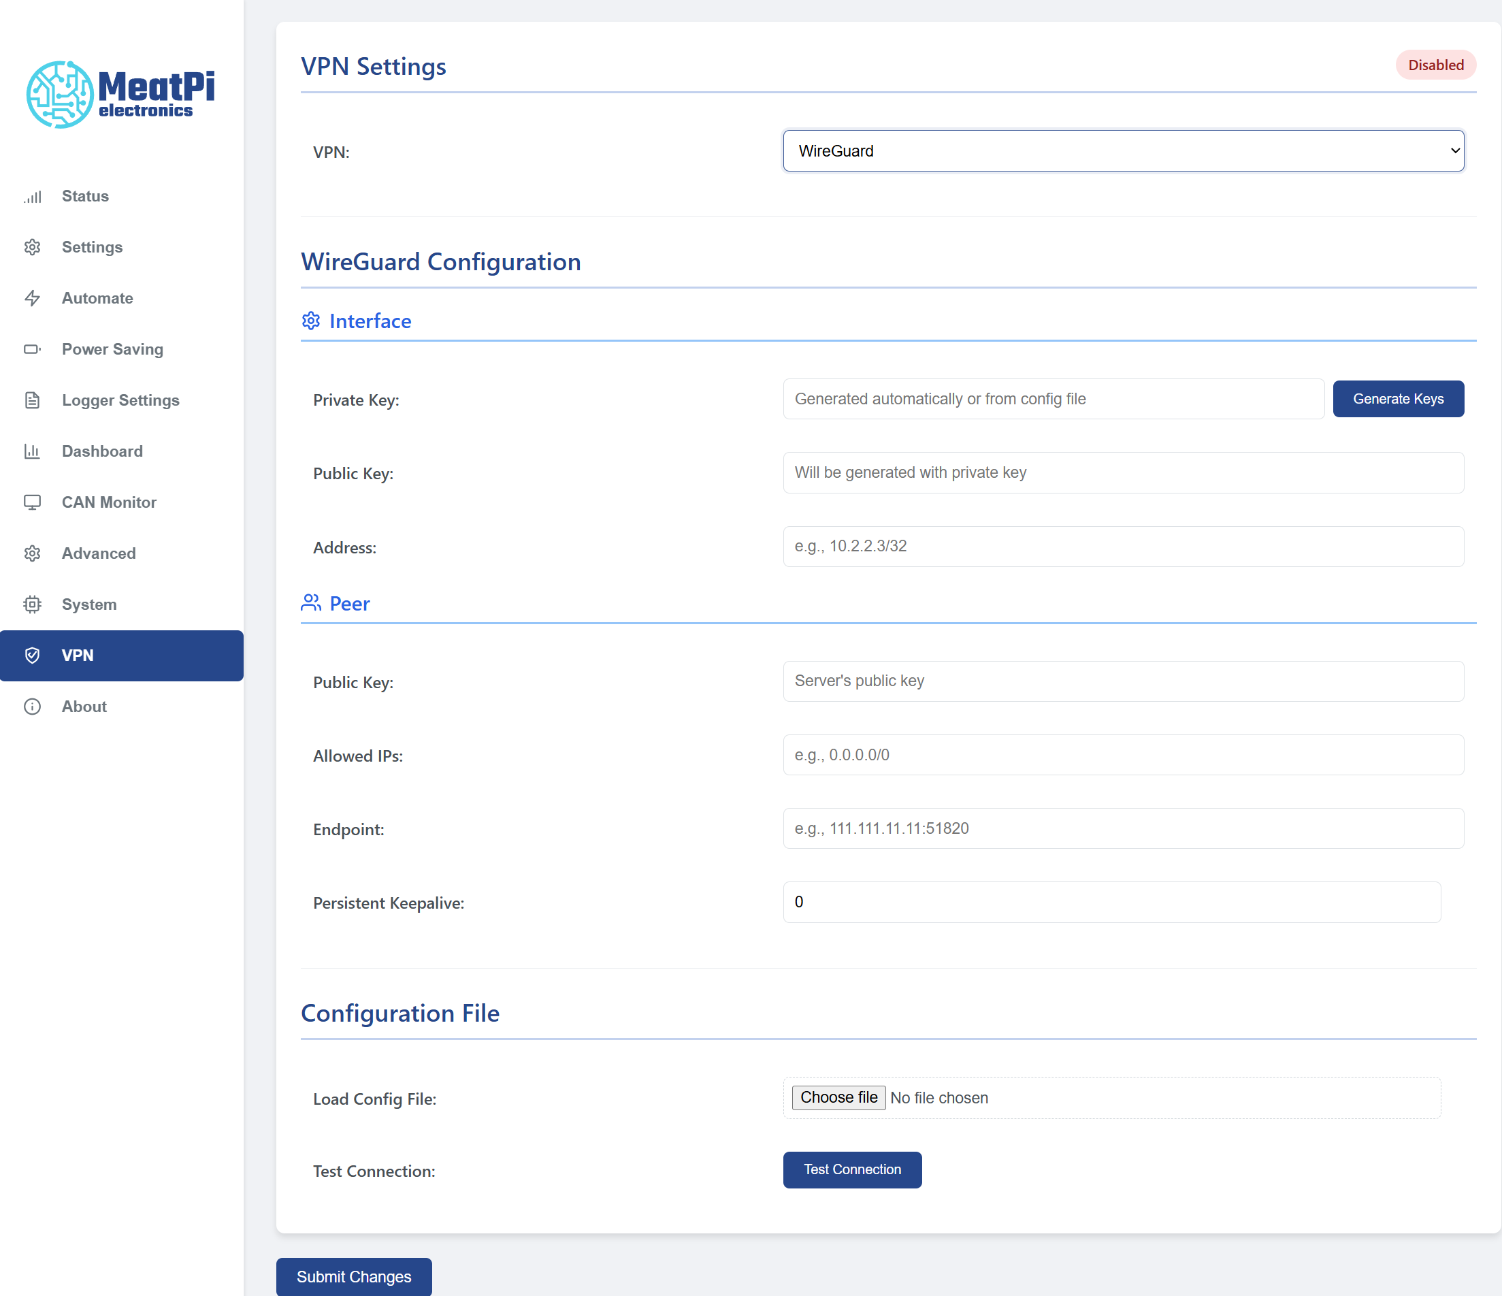Open the VPN type dropdown
The height and width of the screenshot is (1296, 1502).
pos(1123,150)
